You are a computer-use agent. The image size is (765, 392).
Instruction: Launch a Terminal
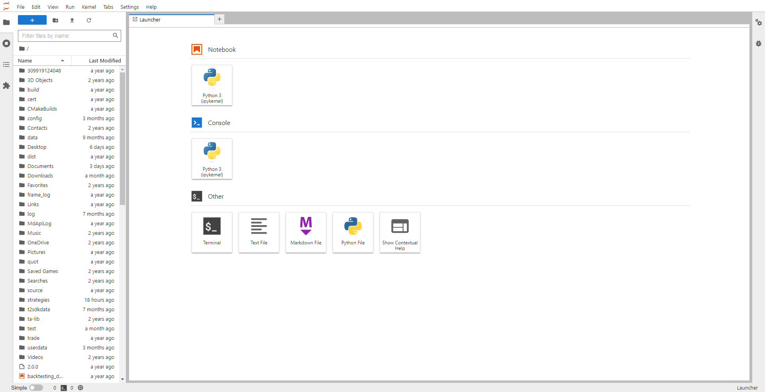pyautogui.click(x=212, y=232)
